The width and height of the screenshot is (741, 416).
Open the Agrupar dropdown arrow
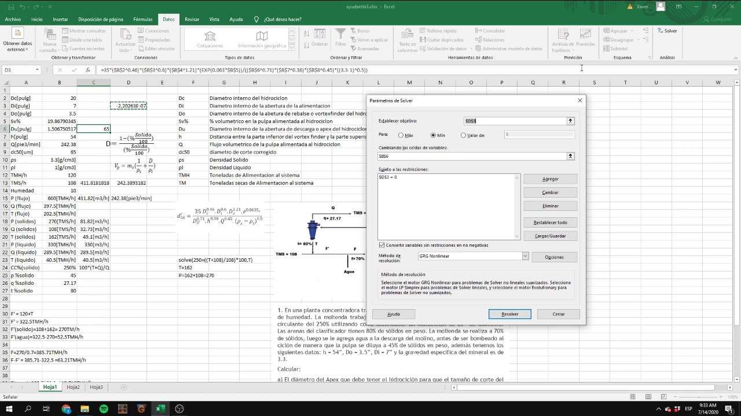pos(630,31)
